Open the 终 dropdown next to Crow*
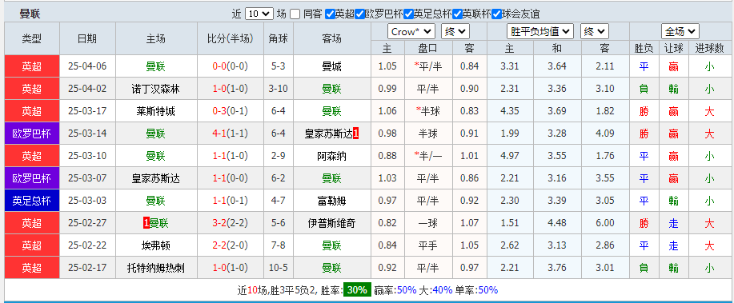 [455, 32]
